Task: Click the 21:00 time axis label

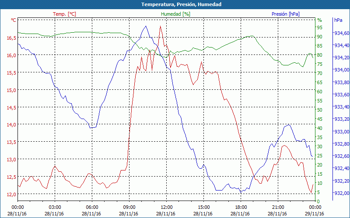Action: pos(278,208)
